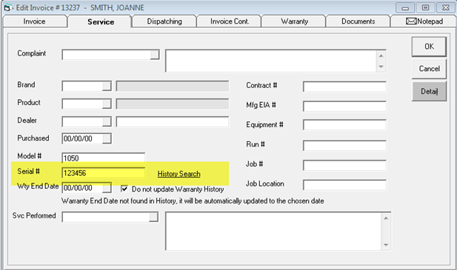
Task: Click the Run # input field
Action: click(345, 146)
